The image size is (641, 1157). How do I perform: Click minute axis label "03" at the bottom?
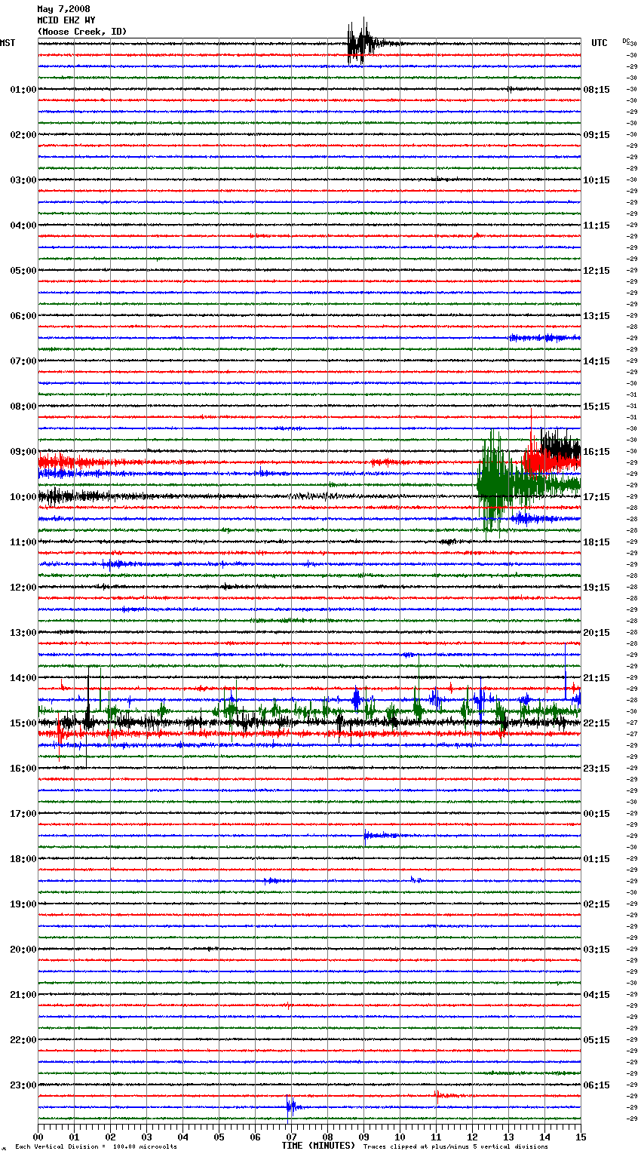(x=146, y=1137)
